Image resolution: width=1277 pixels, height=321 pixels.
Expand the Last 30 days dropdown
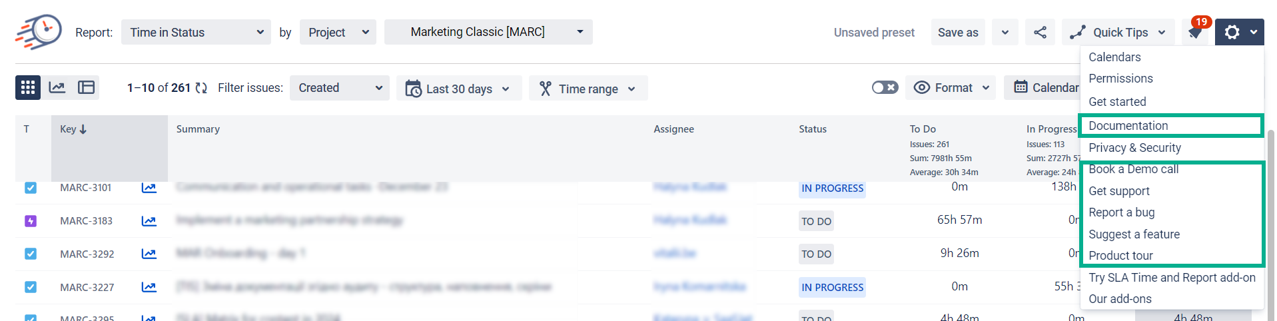460,89
